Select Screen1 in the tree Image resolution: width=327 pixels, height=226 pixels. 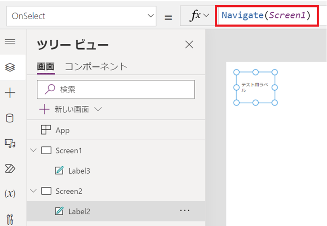pos(116,150)
